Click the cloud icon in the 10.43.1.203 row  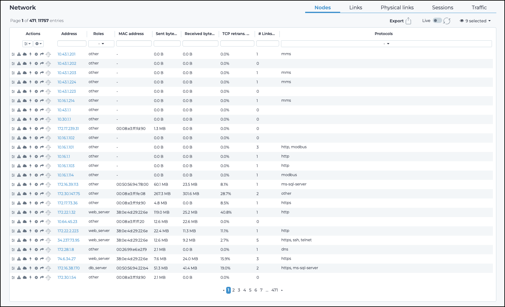(25, 73)
